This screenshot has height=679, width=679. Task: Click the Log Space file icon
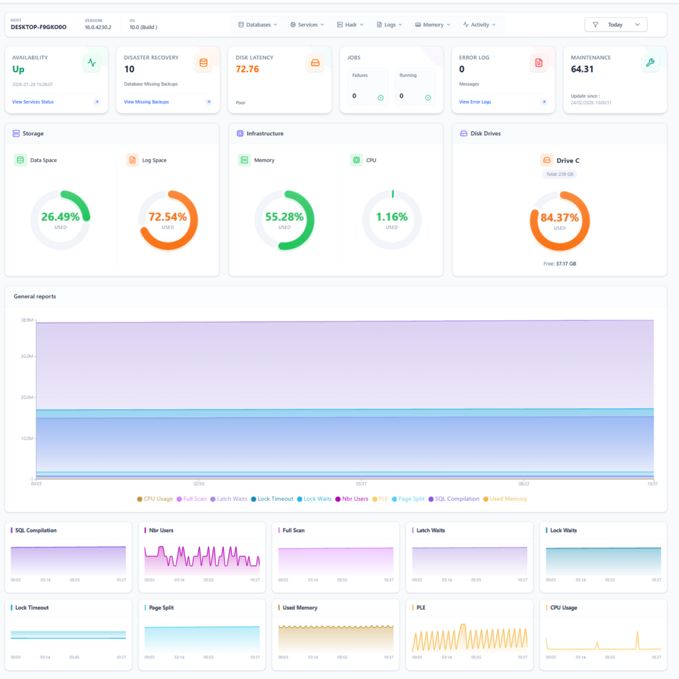coord(132,160)
